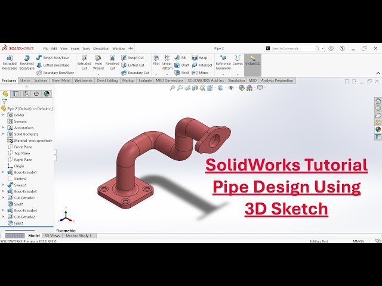Select the Wrap tool
The image size is (382, 286).
click(199, 58)
